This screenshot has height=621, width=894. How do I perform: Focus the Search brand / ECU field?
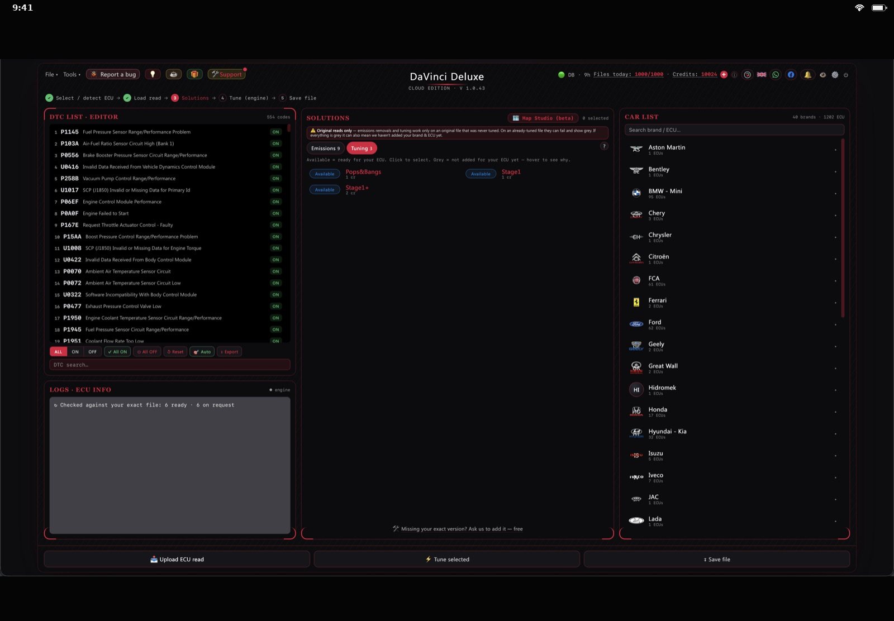(734, 130)
